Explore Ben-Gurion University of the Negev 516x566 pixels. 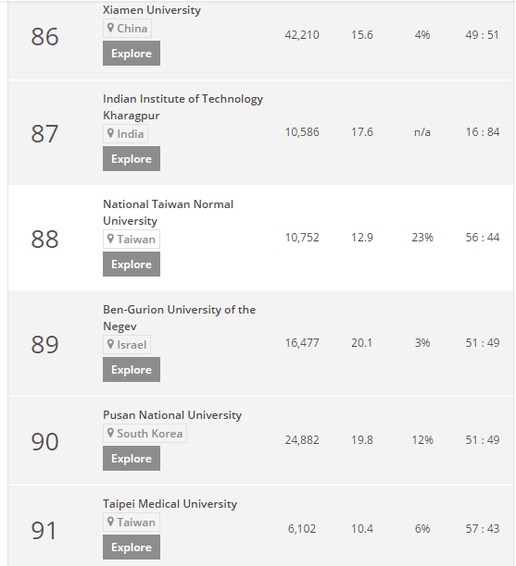132,369
